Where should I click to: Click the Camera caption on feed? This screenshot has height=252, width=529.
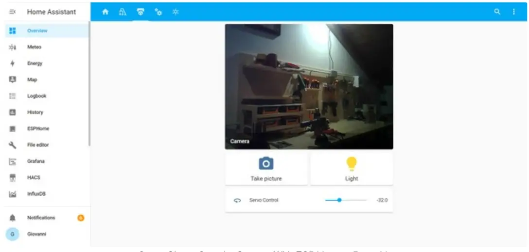240,142
